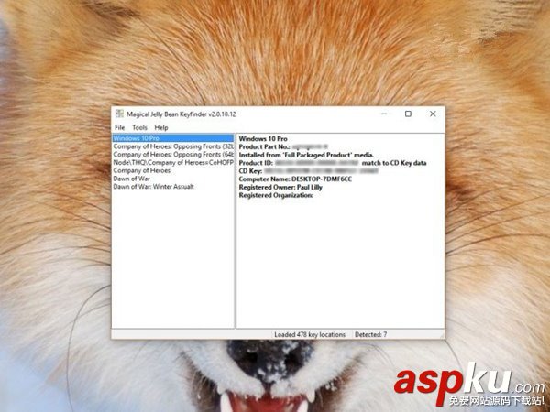Click the blurred Product ID value
Image resolution: width=550 pixels, height=412 pixels.
pyautogui.click(x=317, y=163)
